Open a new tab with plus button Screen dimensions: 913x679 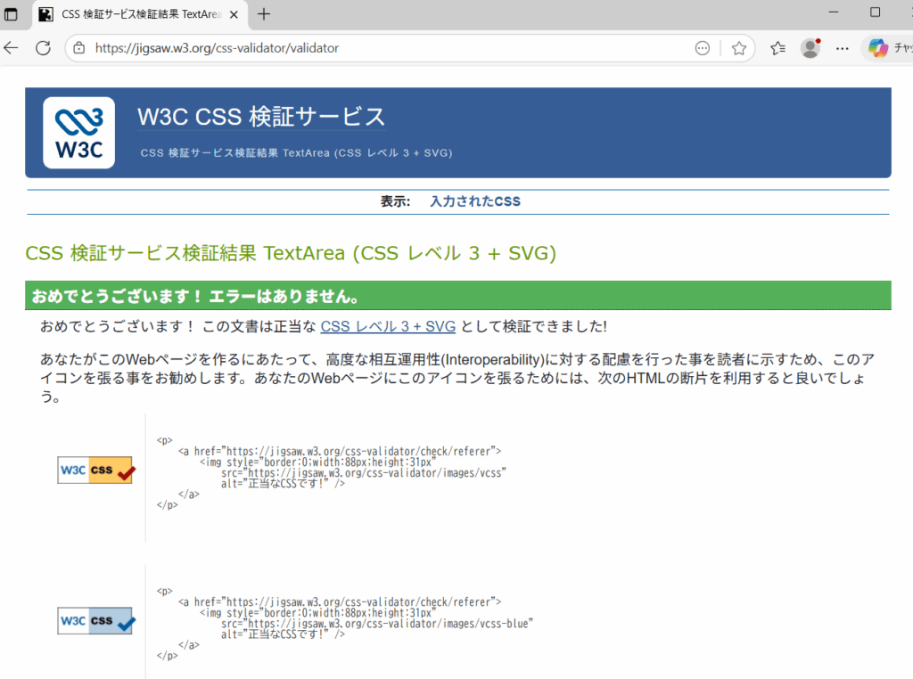coord(264,14)
